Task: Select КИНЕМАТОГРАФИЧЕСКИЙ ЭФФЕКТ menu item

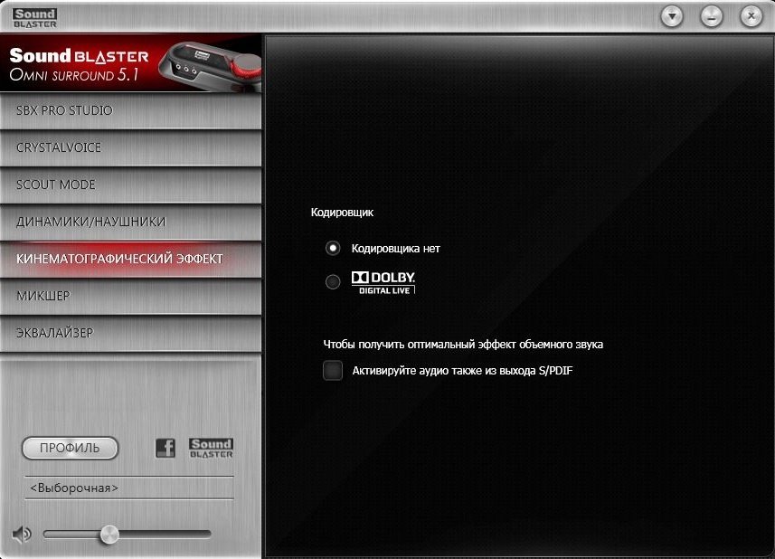Action: click(x=130, y=259)
